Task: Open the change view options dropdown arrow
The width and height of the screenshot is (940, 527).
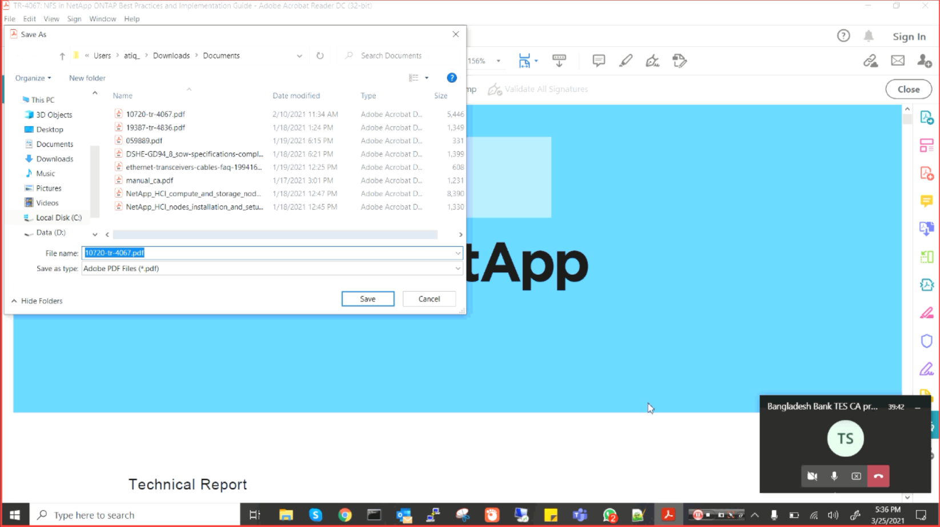Action: pyautogui.click(x=427, y=78)
